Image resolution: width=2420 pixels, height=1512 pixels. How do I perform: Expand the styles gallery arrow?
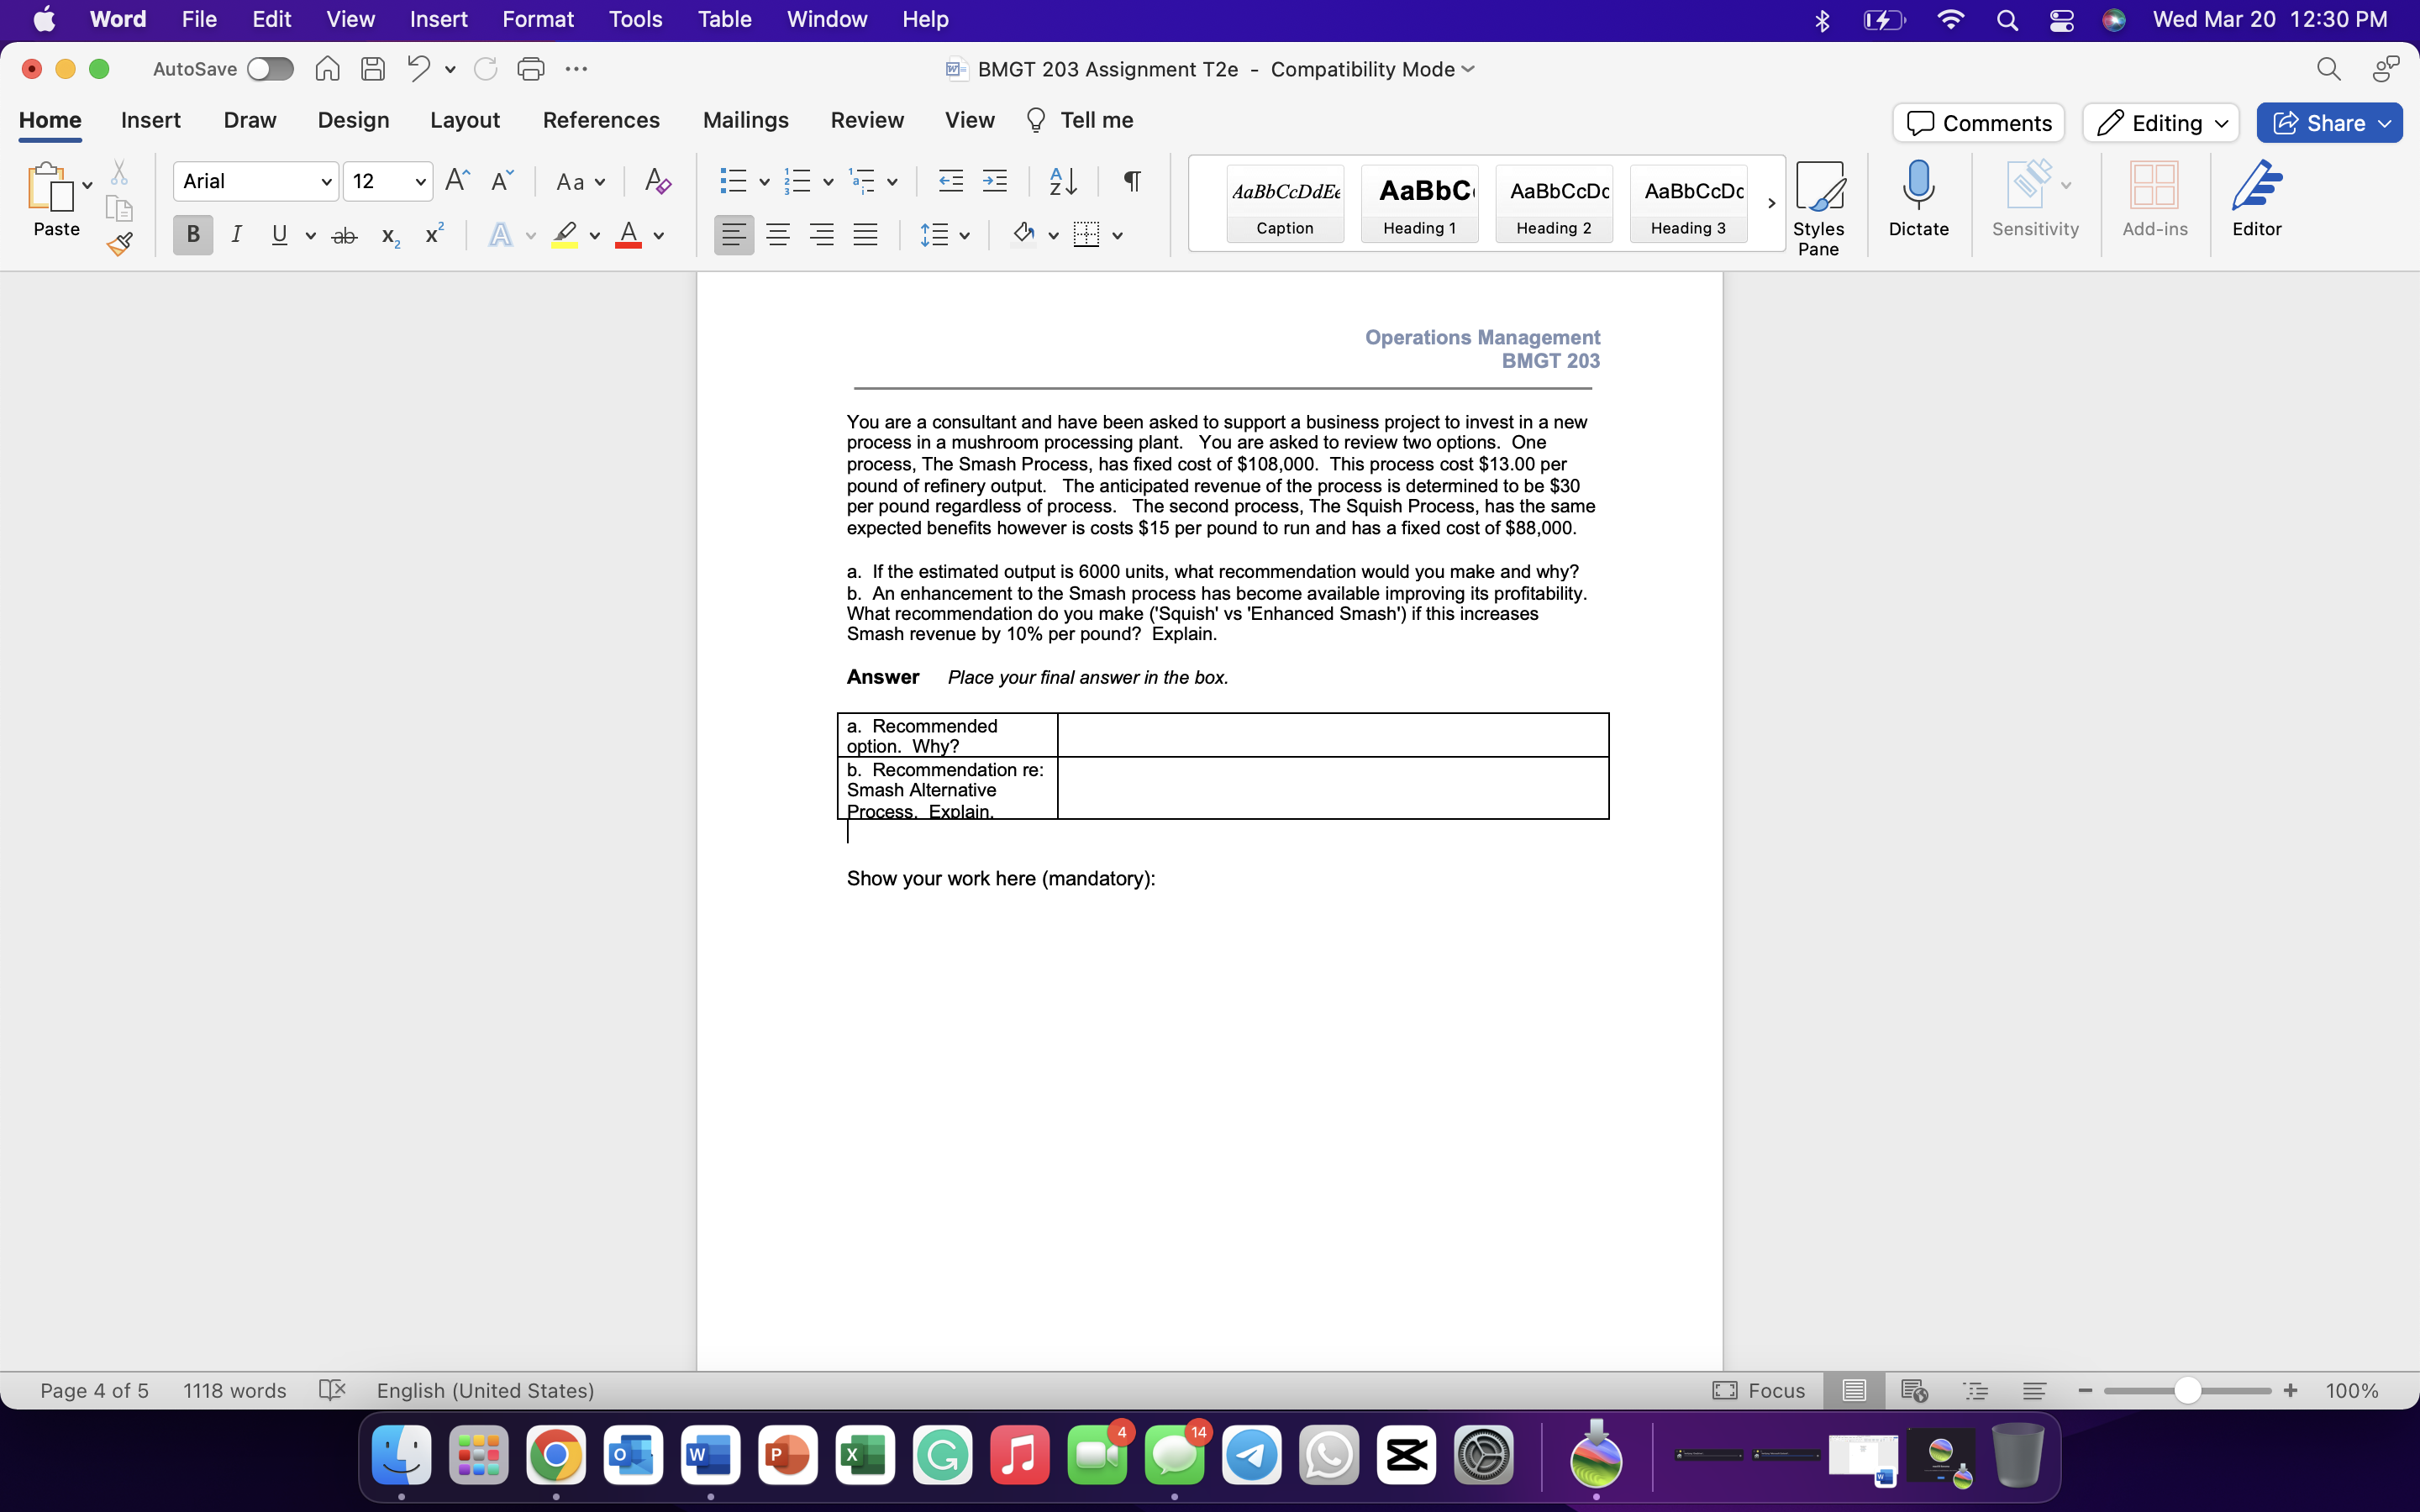[x=1771, y=203]
